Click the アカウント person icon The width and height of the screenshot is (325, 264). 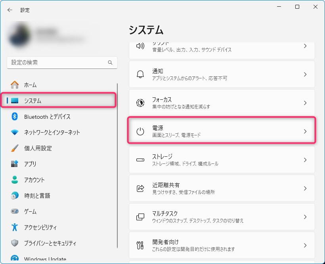pos(15,180)
